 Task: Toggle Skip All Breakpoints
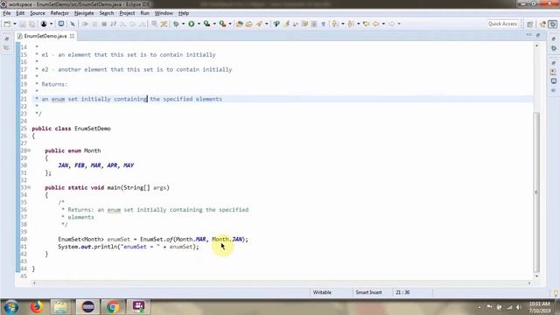pyautogui.click(x=73, y=24)
